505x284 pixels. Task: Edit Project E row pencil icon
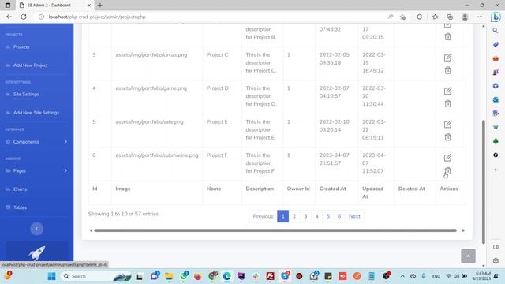click(447, 125)
